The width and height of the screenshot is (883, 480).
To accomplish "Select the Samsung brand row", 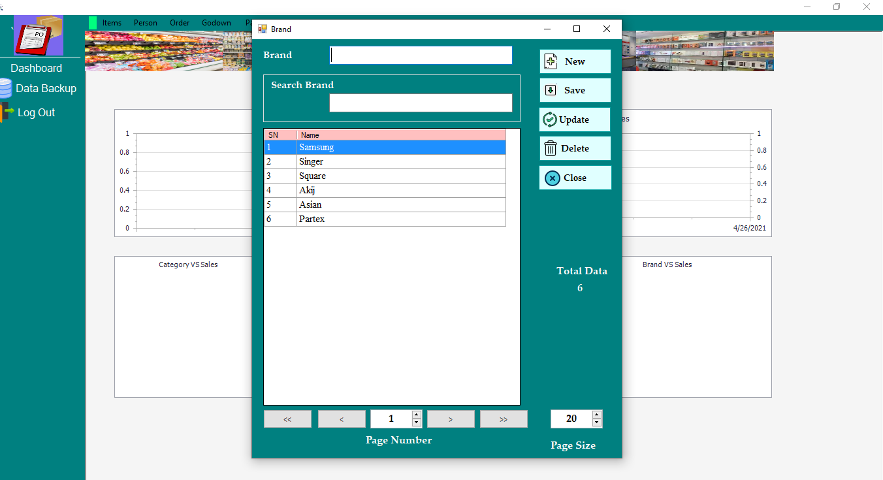I will (385, 148).
